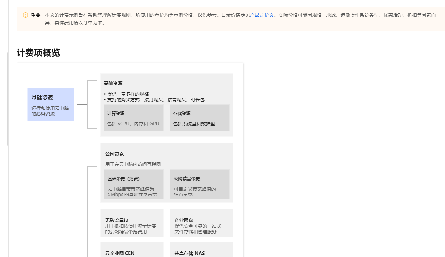The width and height of the screenshot is (445, 257).
Task: Click the gray 基础资源 panel title
Action: 113,83
